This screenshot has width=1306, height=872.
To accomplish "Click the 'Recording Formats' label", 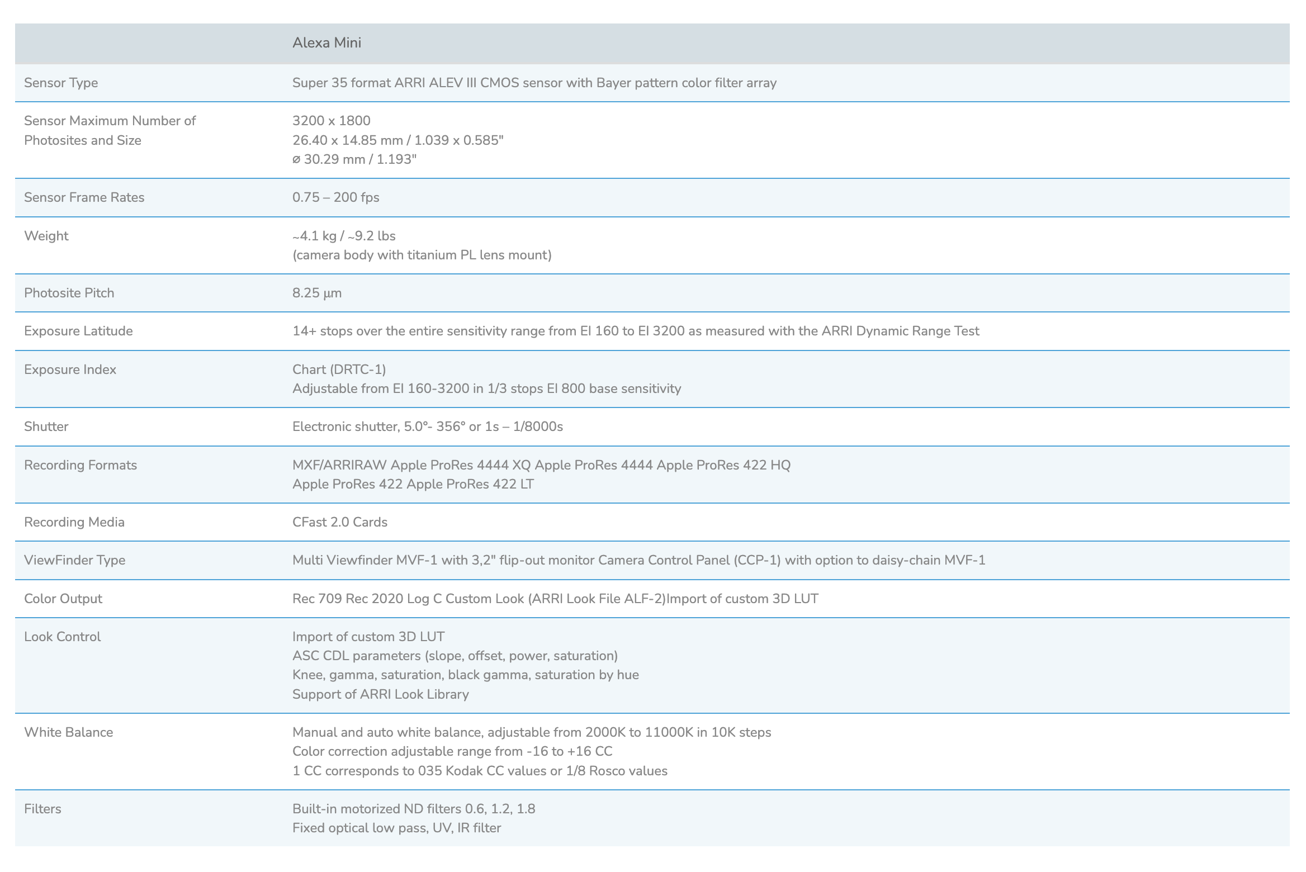I will click(x=81, y=465).
